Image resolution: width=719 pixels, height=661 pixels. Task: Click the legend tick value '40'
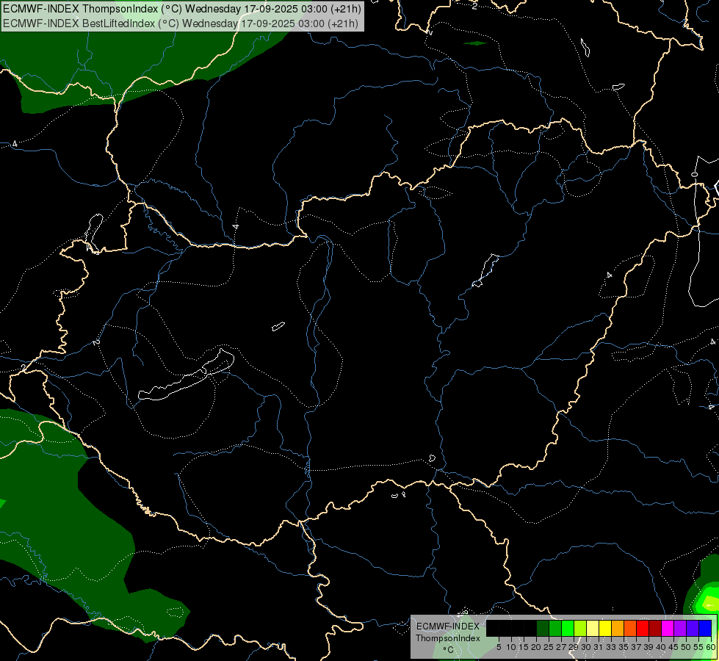[661, 647]
